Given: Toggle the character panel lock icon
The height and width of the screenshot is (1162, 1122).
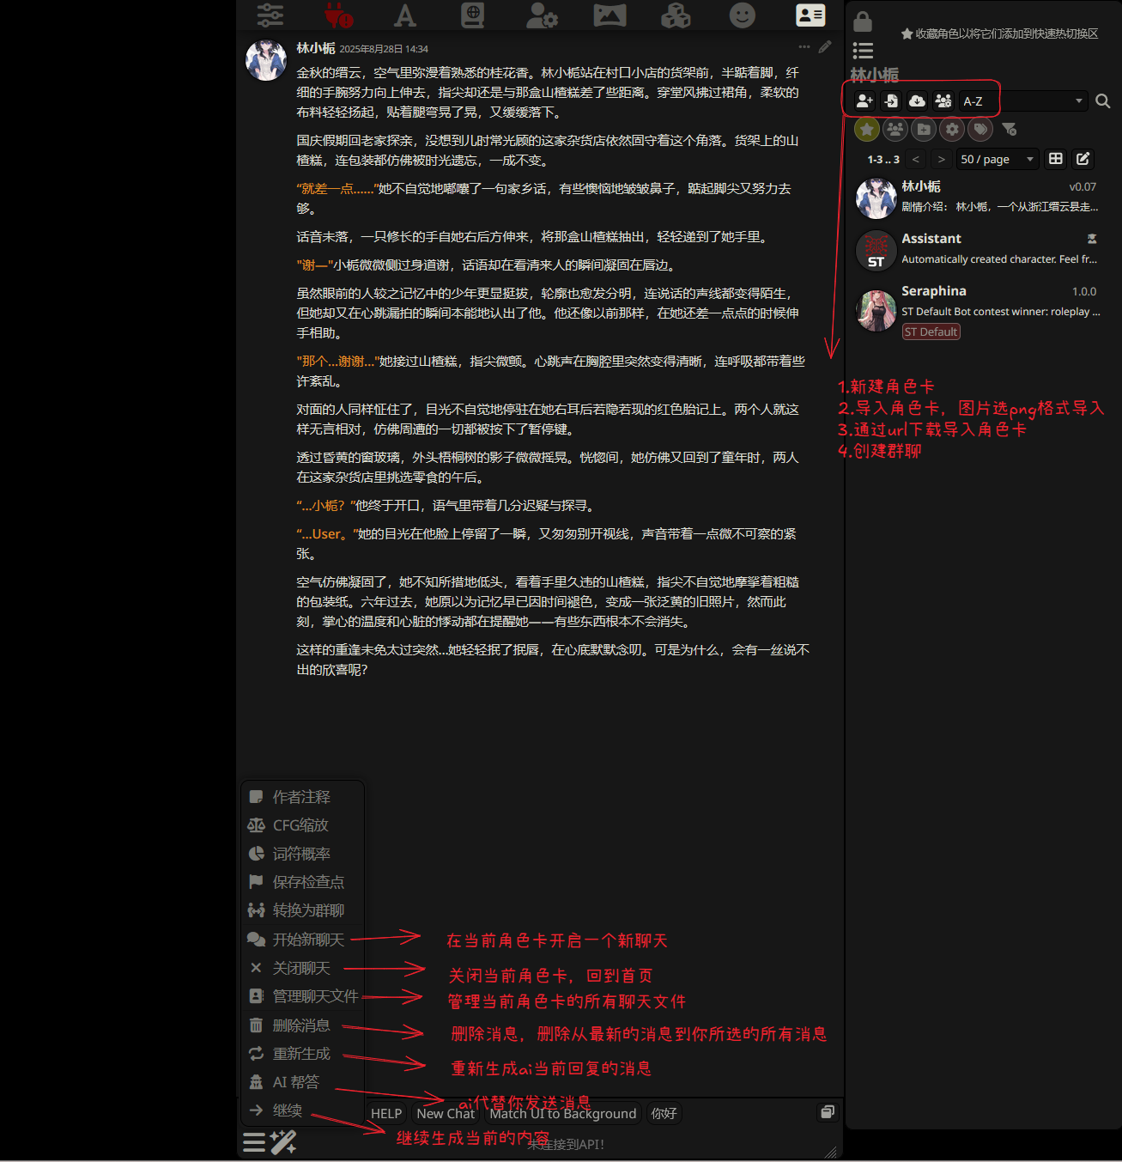Looking at the screenshot, I should [863, 21].
